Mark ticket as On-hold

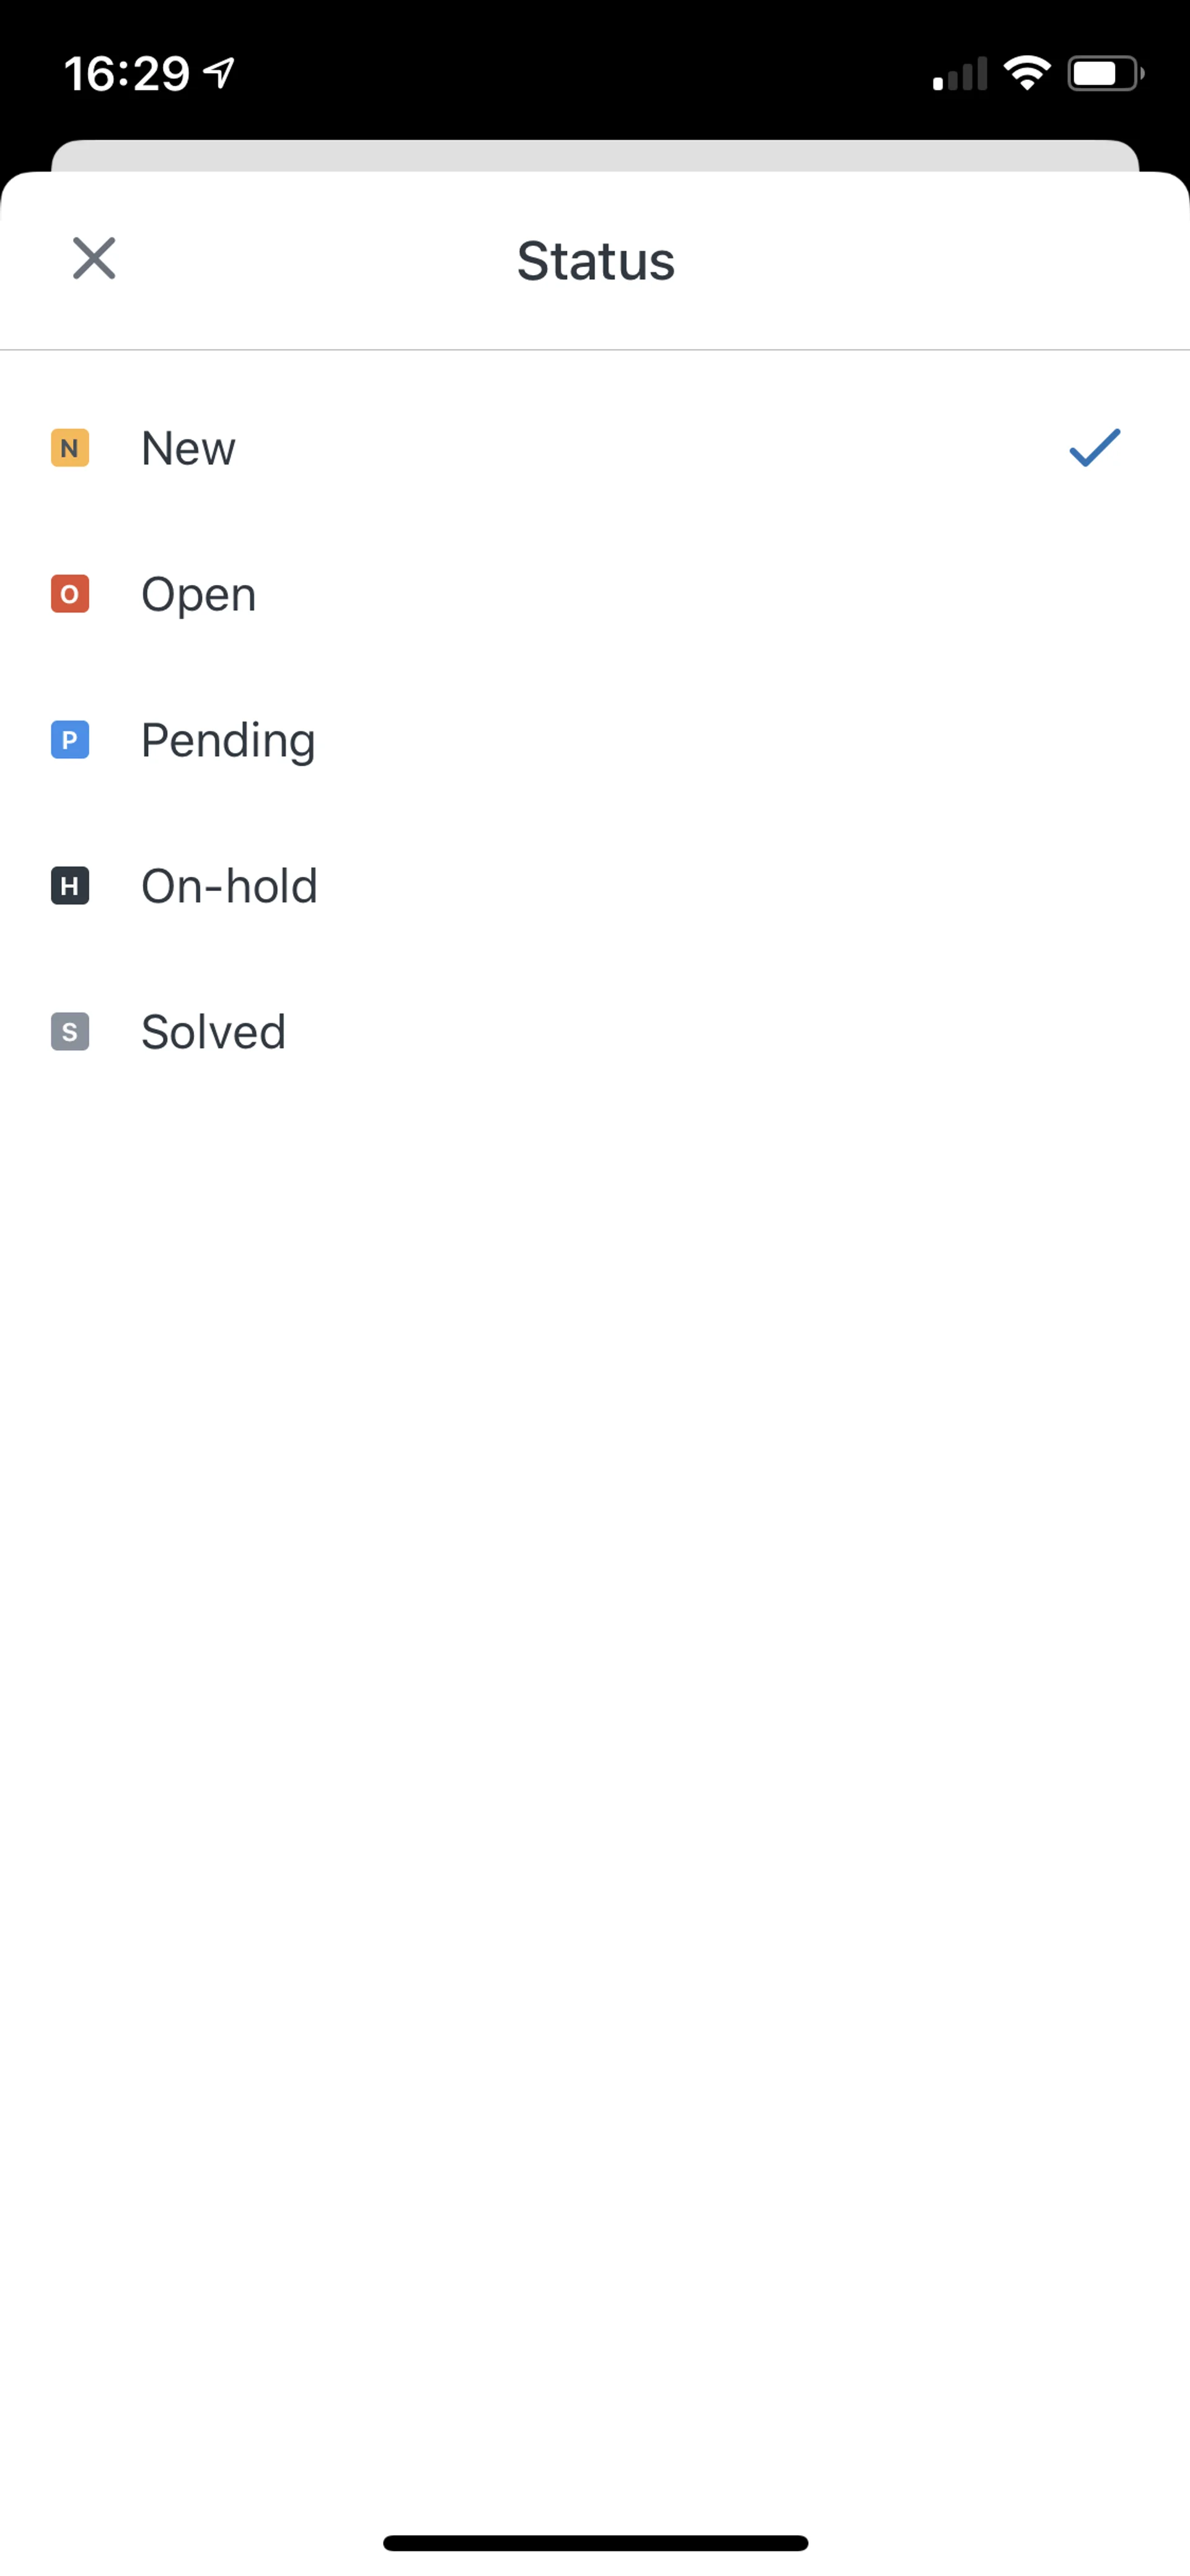(x=229, y=886)
